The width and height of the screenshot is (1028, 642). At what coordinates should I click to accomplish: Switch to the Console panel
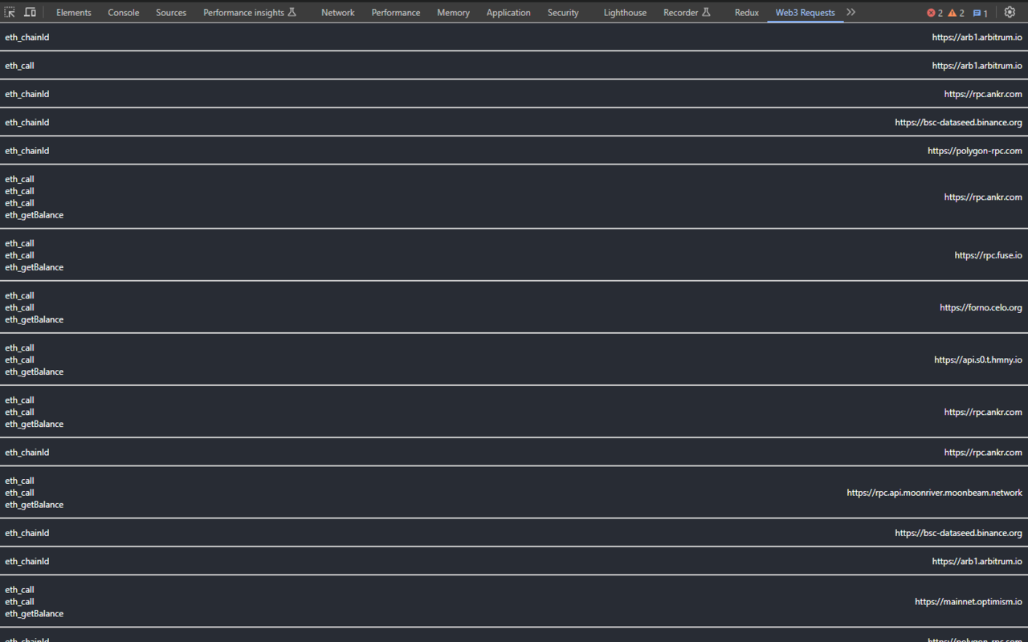pyautogui.click(x=123, y=12)
